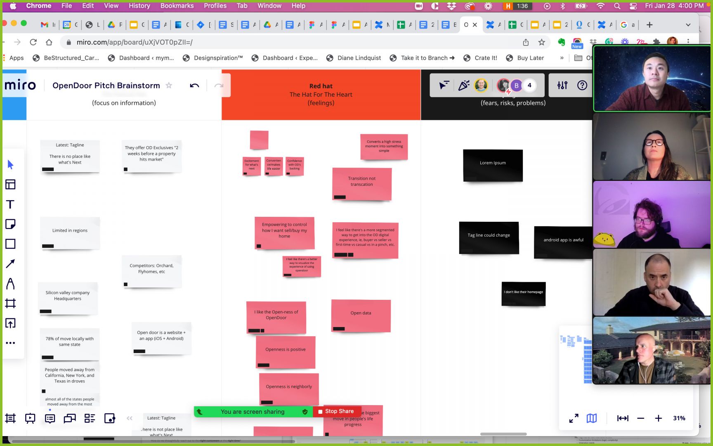Select the cursor tool in Miro toolbar
This screenshot has height=446, width=713.
11,165
